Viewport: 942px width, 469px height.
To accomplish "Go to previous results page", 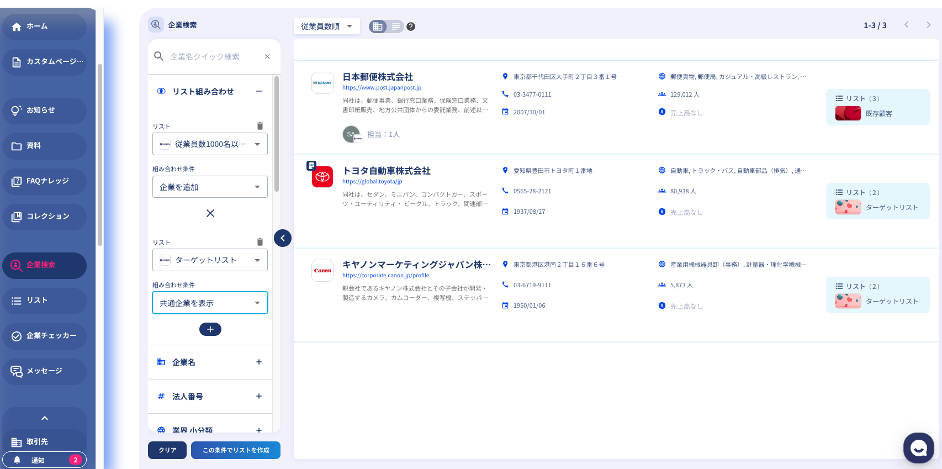I will [906, 25].
